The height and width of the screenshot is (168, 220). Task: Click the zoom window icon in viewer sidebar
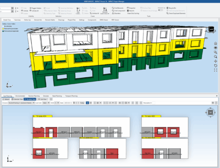[x=216, y=52]
